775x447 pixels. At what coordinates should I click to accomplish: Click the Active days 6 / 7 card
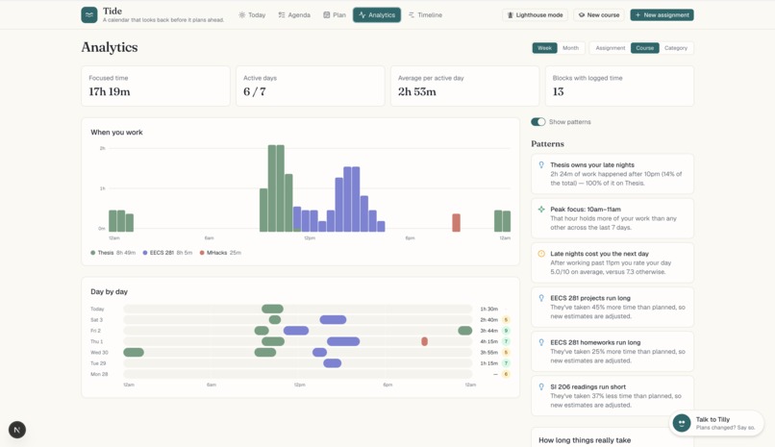pos(311,86)
